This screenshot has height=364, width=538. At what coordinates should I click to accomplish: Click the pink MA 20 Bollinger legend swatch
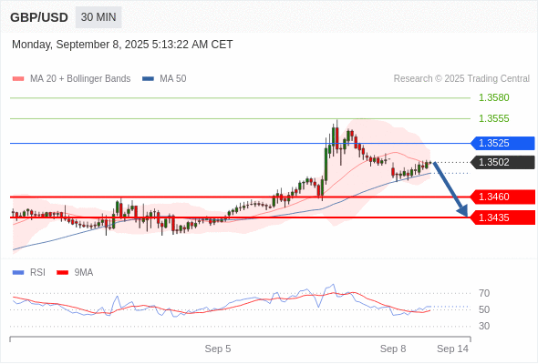point(18,79)
